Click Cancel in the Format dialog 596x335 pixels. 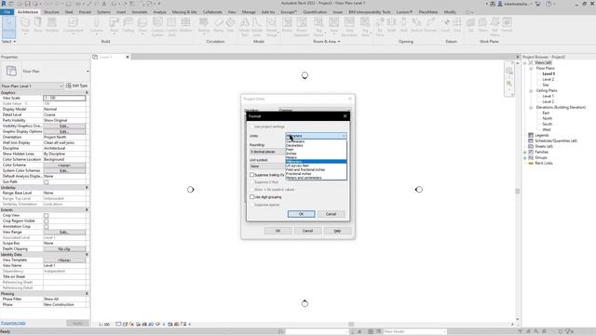click(331, 214)
